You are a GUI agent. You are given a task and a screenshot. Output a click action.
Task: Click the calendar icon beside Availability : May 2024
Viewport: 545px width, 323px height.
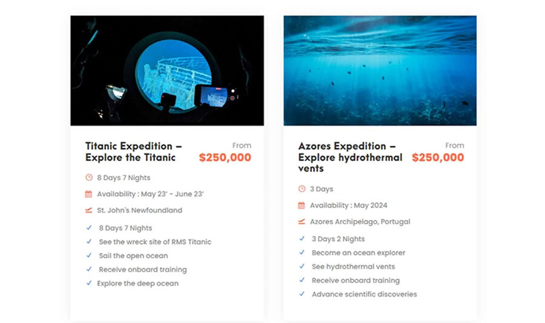(302, 205)
